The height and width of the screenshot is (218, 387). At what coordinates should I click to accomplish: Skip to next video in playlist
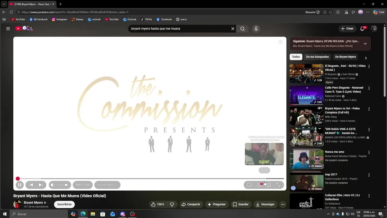pos(41,185)
